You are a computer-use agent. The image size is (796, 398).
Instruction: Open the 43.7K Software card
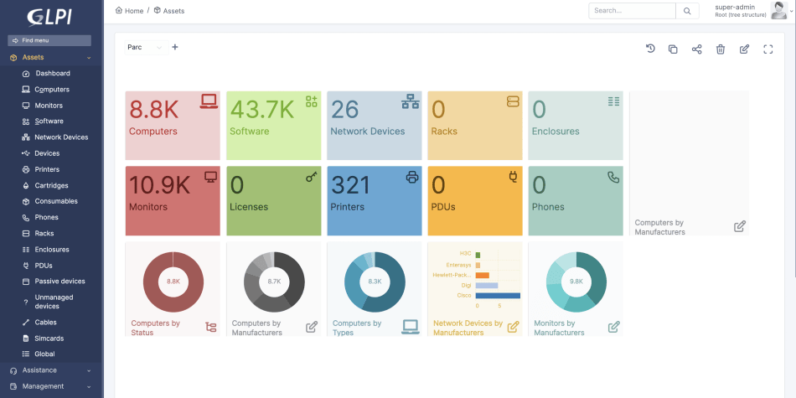[x=274, y=126]
